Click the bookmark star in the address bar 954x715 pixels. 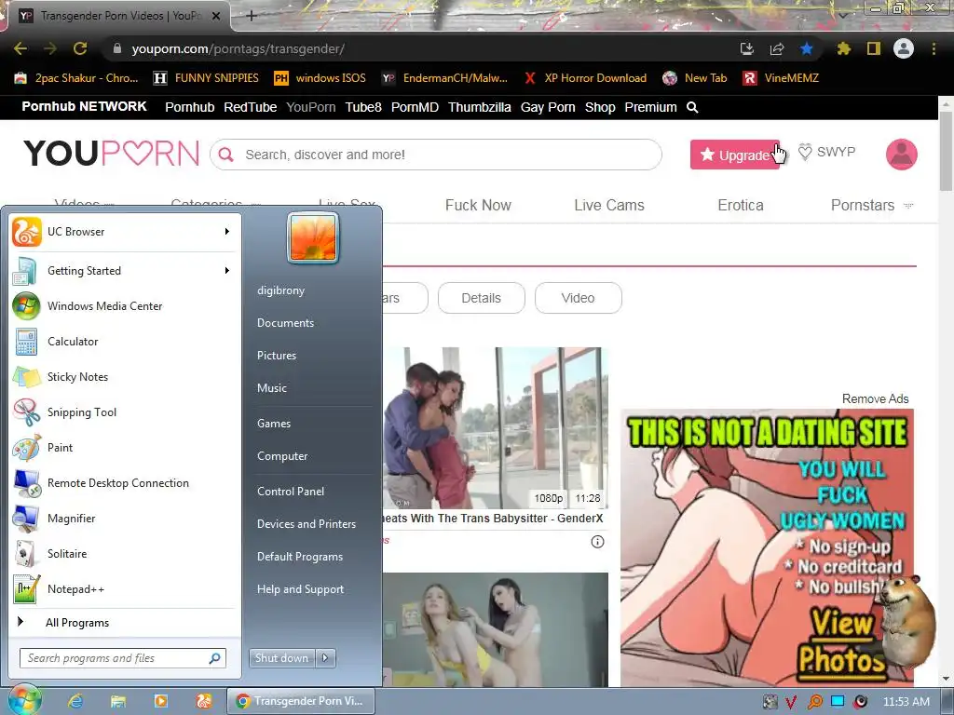tap(807, 48)
